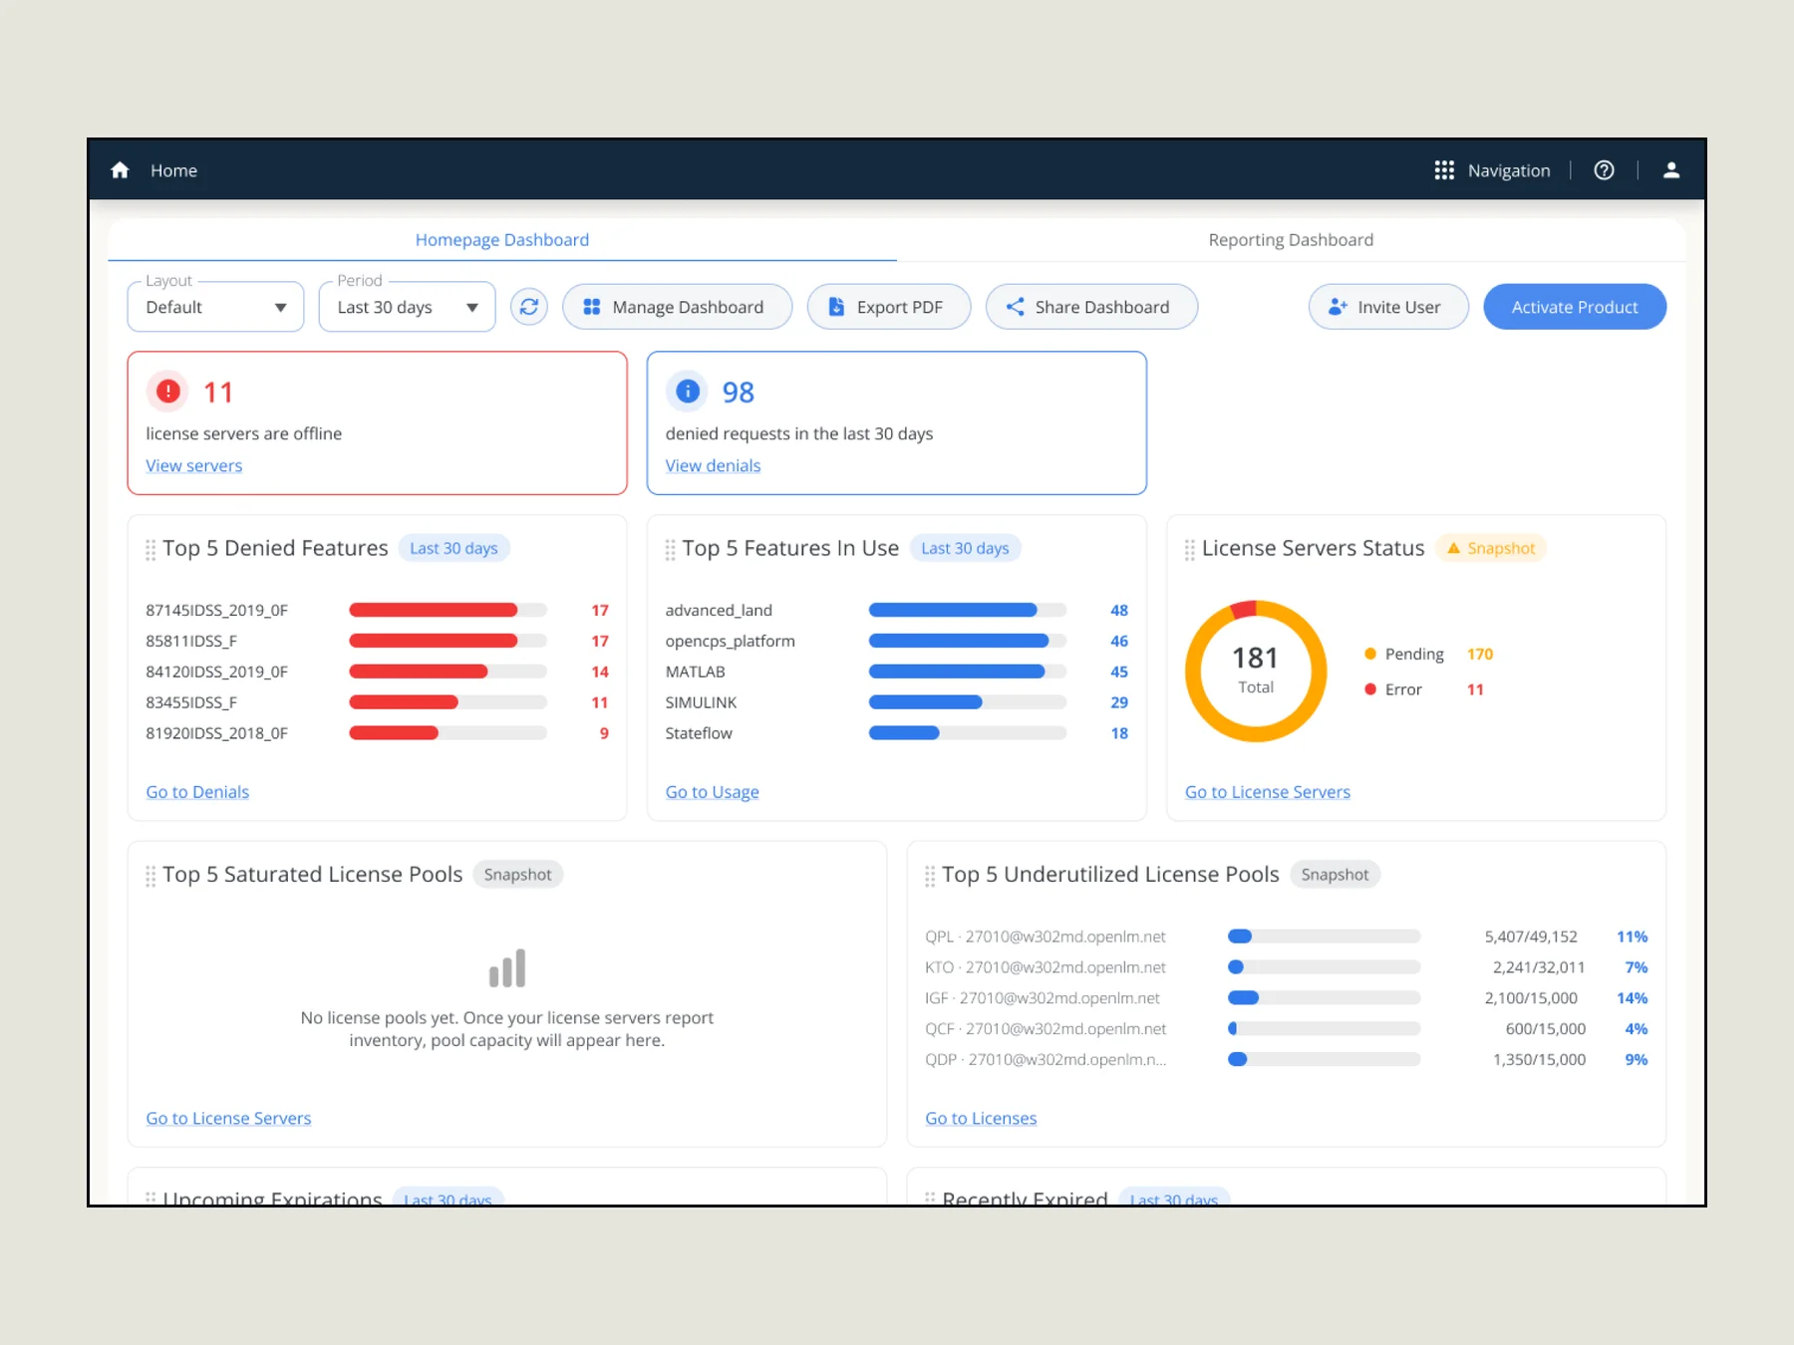The image size is (1794, 1345).
Task: Grab the drag handle of License Servers Status
Action: pos(1189,550)
